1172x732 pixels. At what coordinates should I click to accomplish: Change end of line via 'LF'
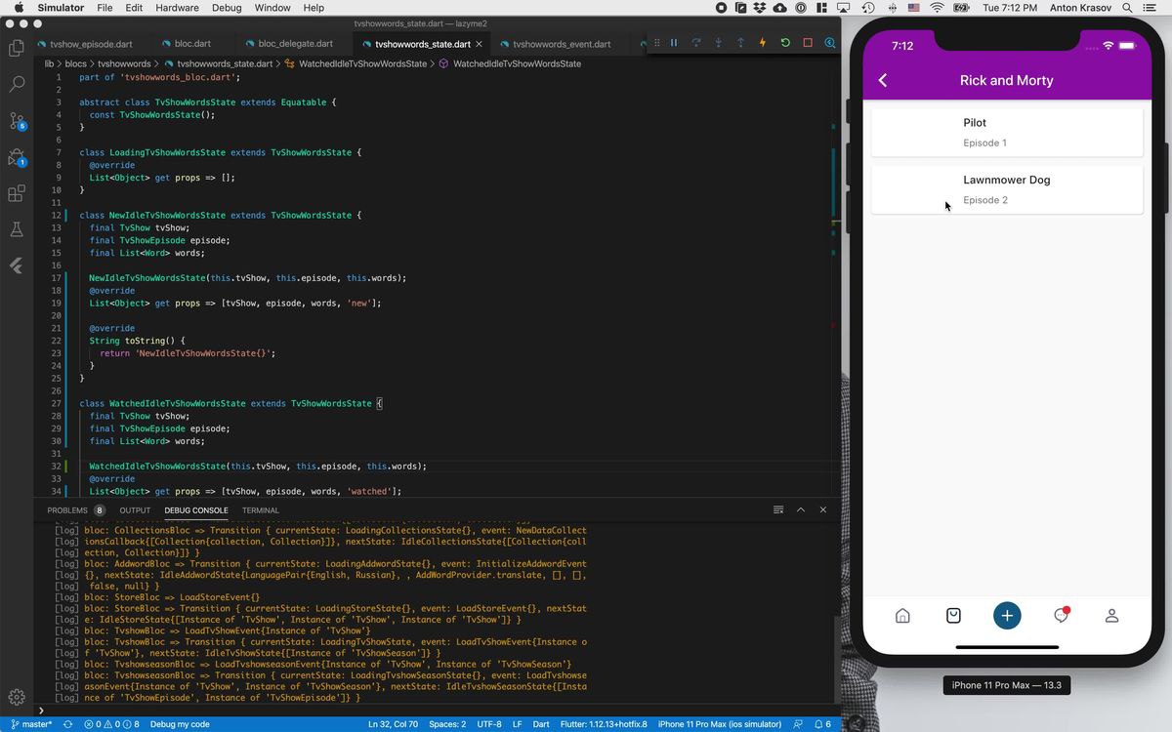[518, 724]
